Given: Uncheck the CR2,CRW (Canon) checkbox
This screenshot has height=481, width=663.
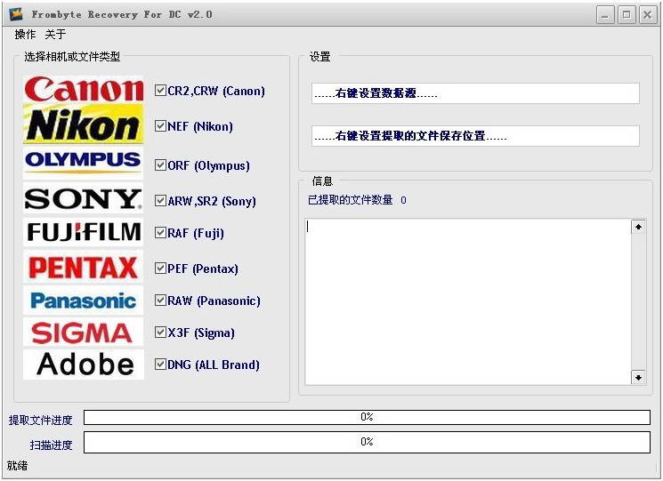Looking at the screenshot, I should coord(160,91).
